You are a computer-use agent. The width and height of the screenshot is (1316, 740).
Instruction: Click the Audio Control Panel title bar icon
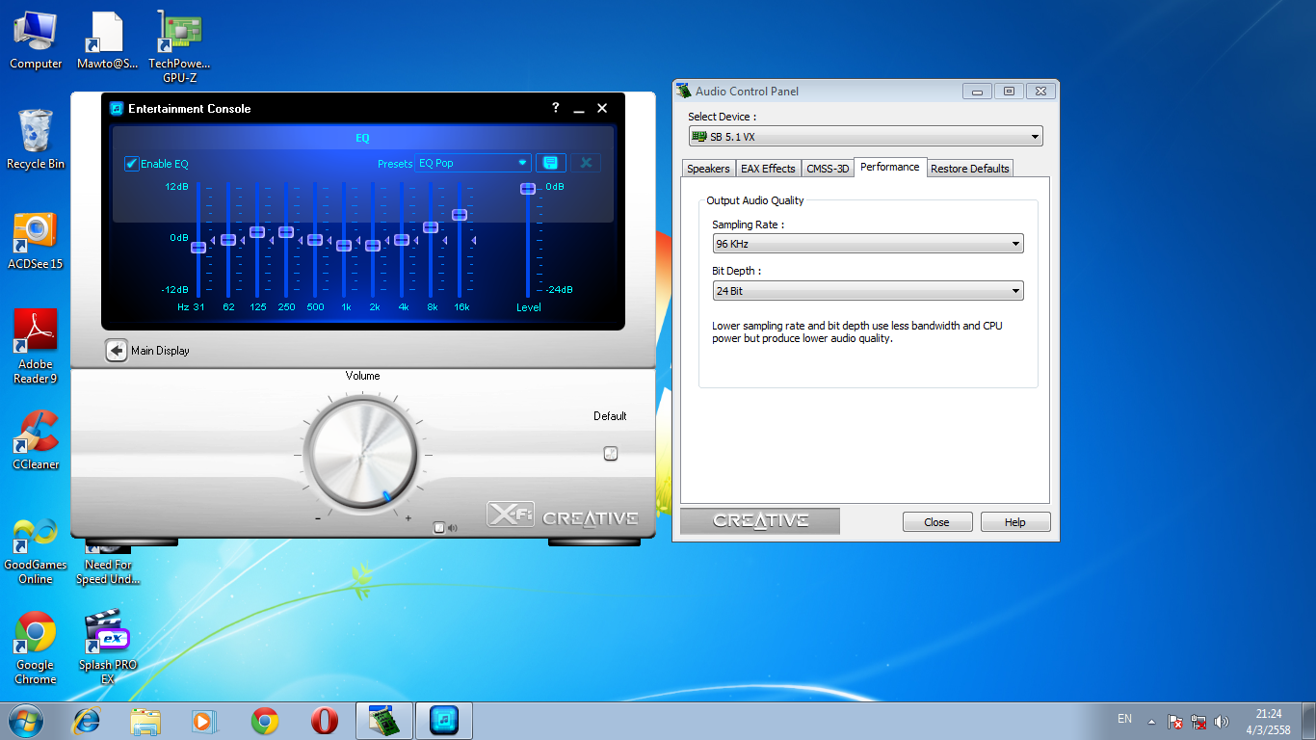tap(685, 92)
